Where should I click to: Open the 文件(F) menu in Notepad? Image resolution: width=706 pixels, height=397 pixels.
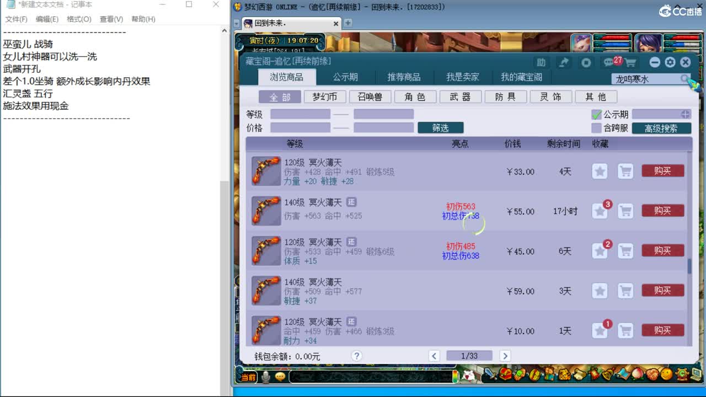[17, 19]
